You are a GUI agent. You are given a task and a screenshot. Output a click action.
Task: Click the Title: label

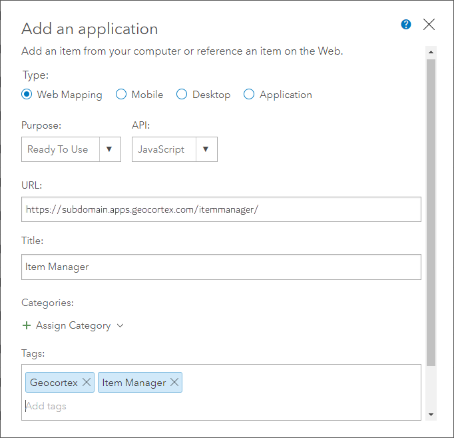[33, 241]
